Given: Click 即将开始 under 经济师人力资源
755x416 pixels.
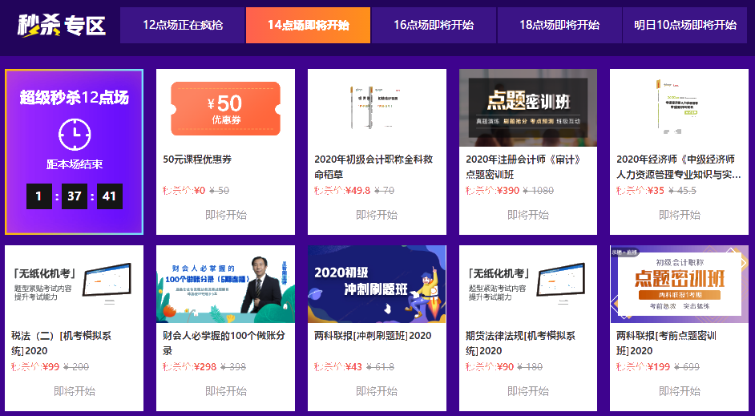Looking at the screenshot, I should [x=680, y=215].
